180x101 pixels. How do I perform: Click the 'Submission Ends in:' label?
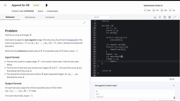(x=153, y=6)
